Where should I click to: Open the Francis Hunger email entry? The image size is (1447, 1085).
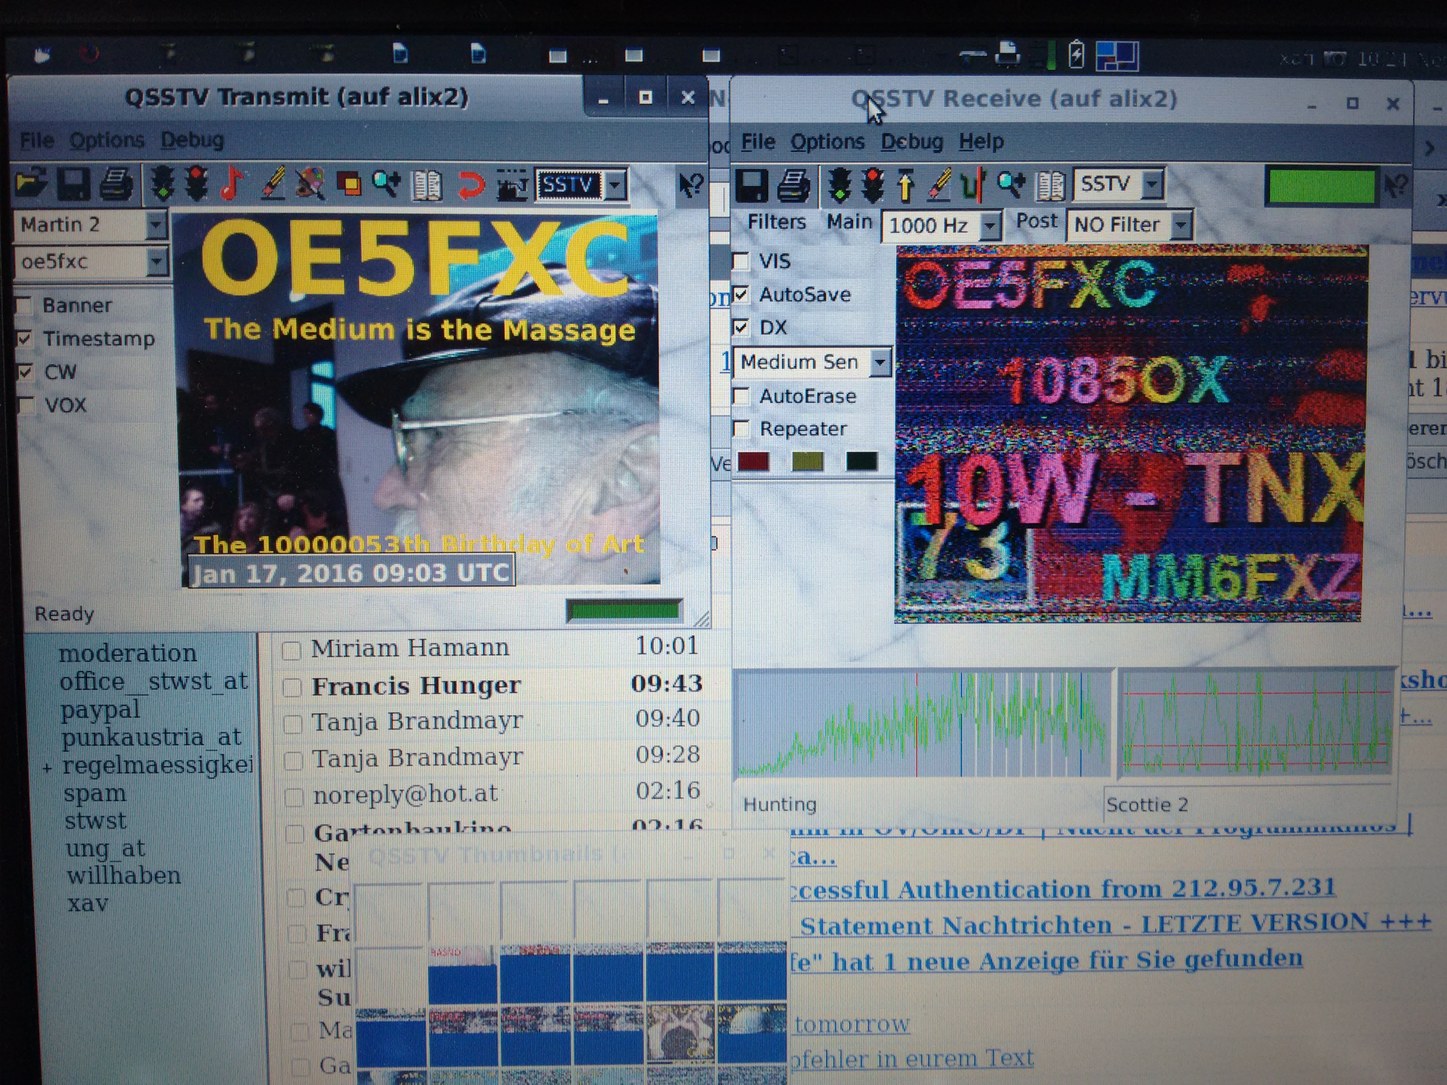tap(415, 685)
